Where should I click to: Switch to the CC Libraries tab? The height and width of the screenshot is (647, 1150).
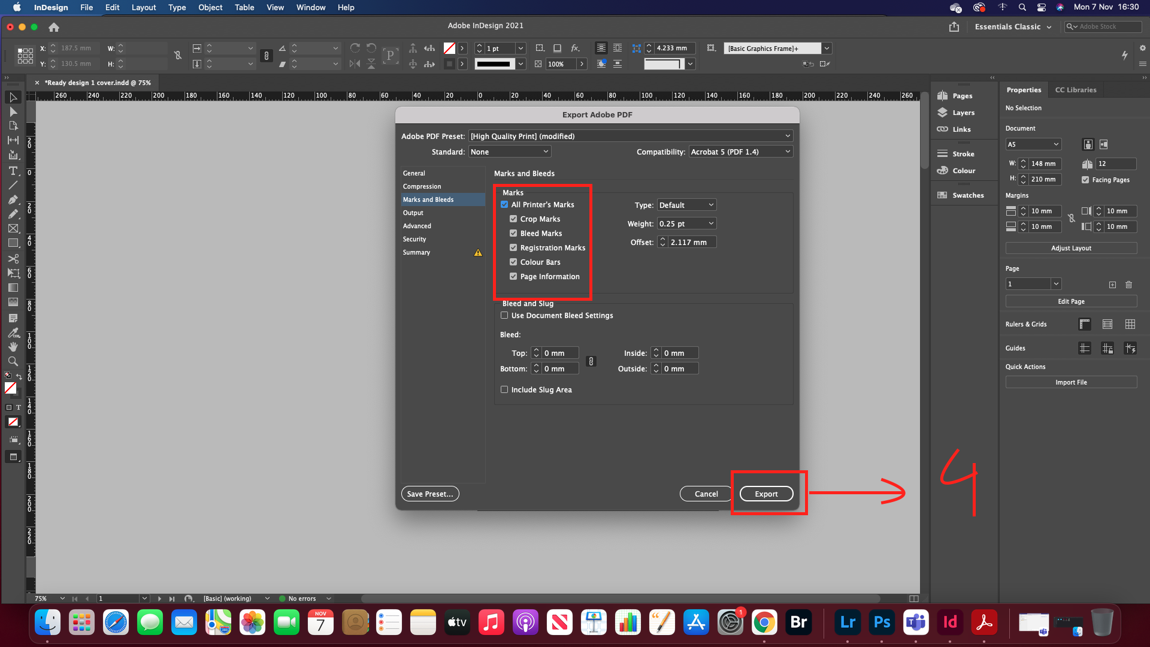point(1075,90)
